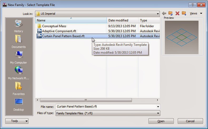This screenshot has width=208, height=129.
Task: Expand the Look in folder dropdown
Action: click(x=158, y=14)
